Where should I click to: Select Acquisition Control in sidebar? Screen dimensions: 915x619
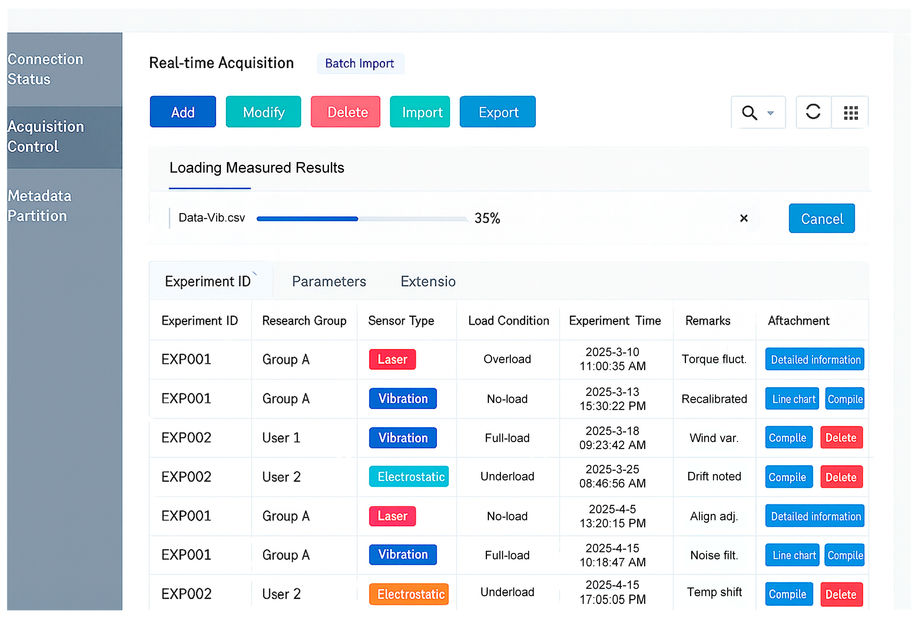click(65, 137)
